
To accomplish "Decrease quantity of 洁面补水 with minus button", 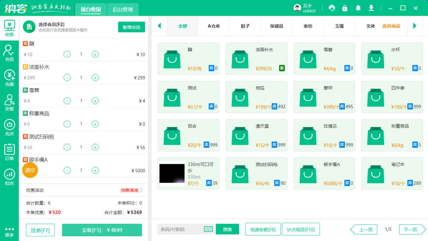I will tap(67, 78).
